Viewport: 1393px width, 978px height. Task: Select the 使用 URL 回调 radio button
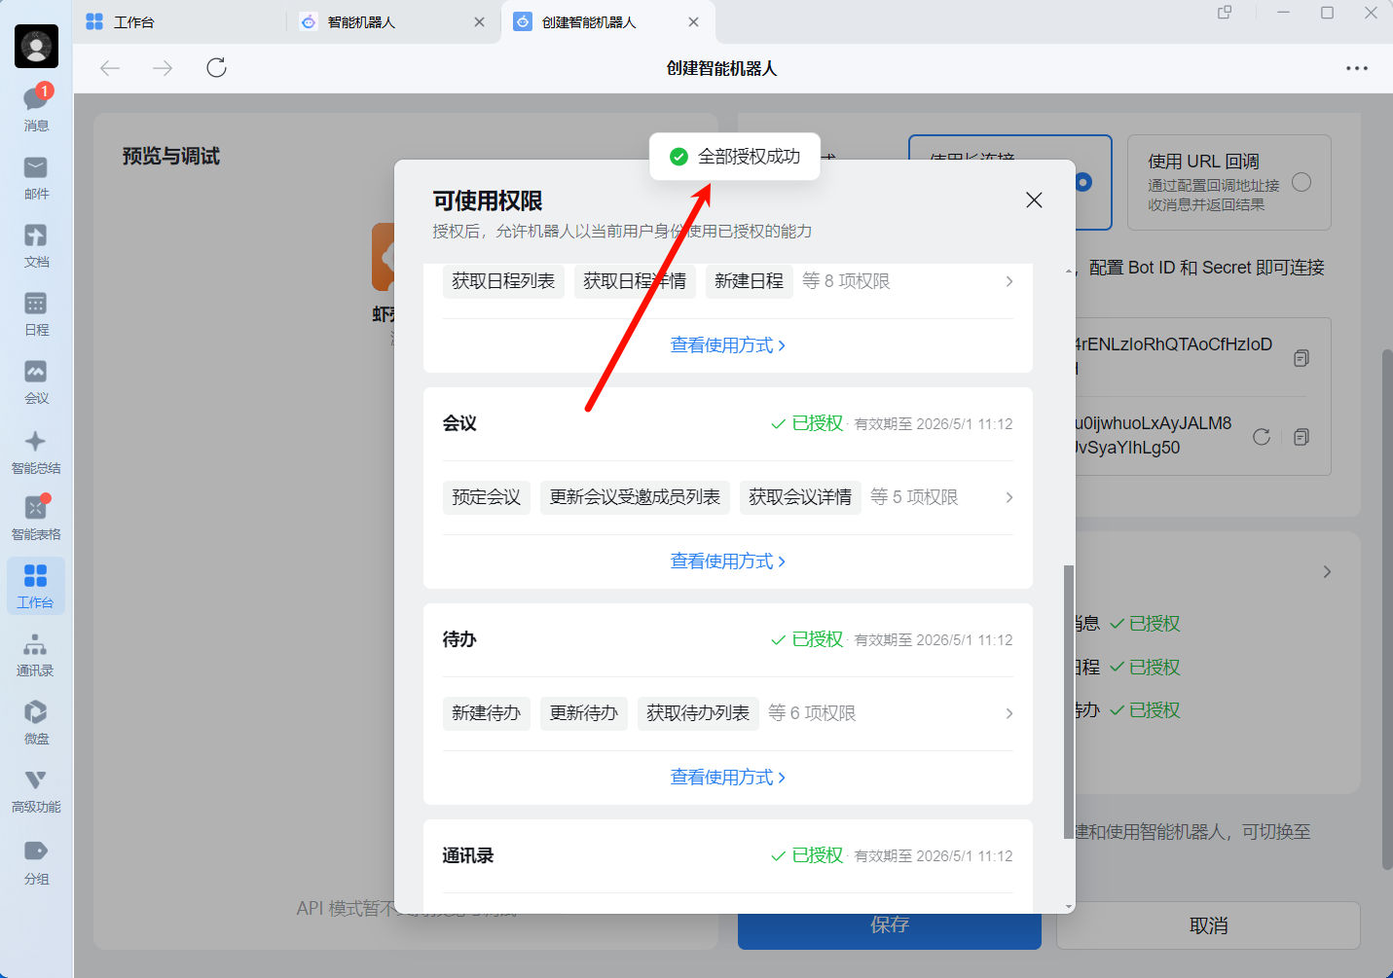coord(1301,182)
